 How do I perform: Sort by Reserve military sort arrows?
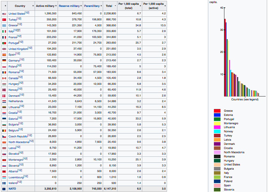[x=81, y=6]
